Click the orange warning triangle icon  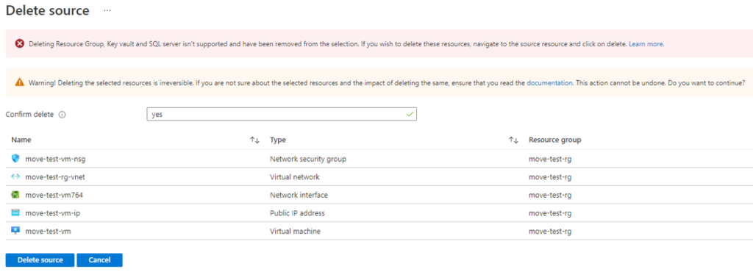pyautogui.click(x=19, y=82)
